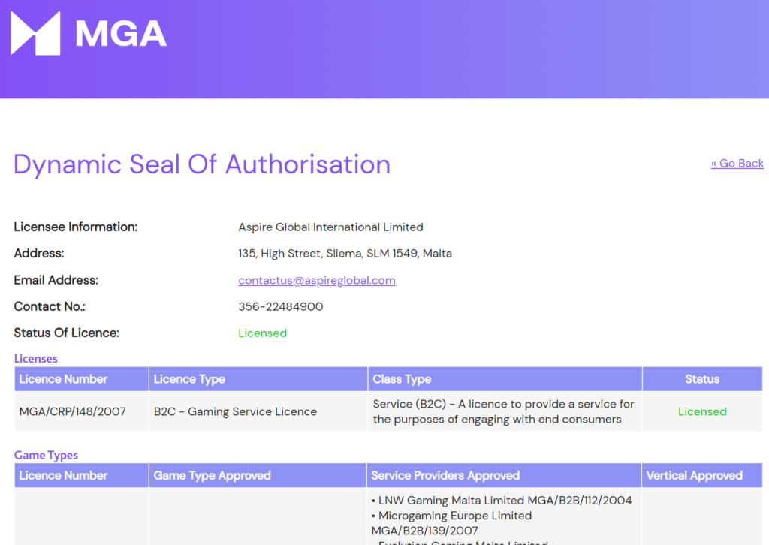Click the Status column header

tap(701, 379)
